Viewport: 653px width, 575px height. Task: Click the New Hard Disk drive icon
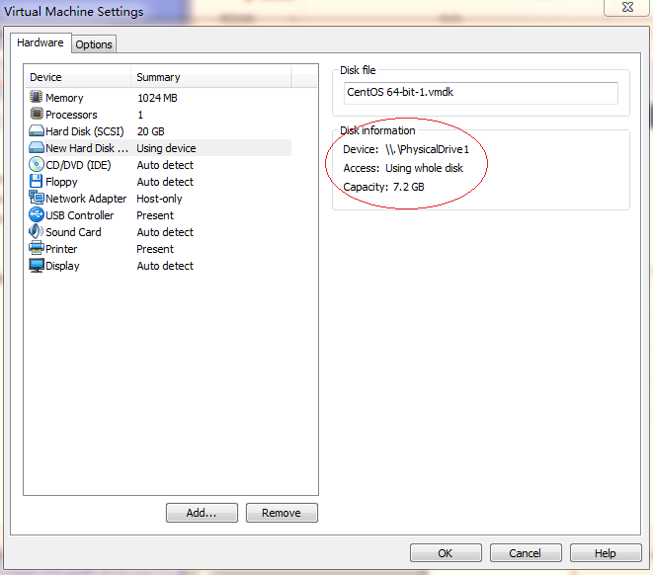coord(37,147)
